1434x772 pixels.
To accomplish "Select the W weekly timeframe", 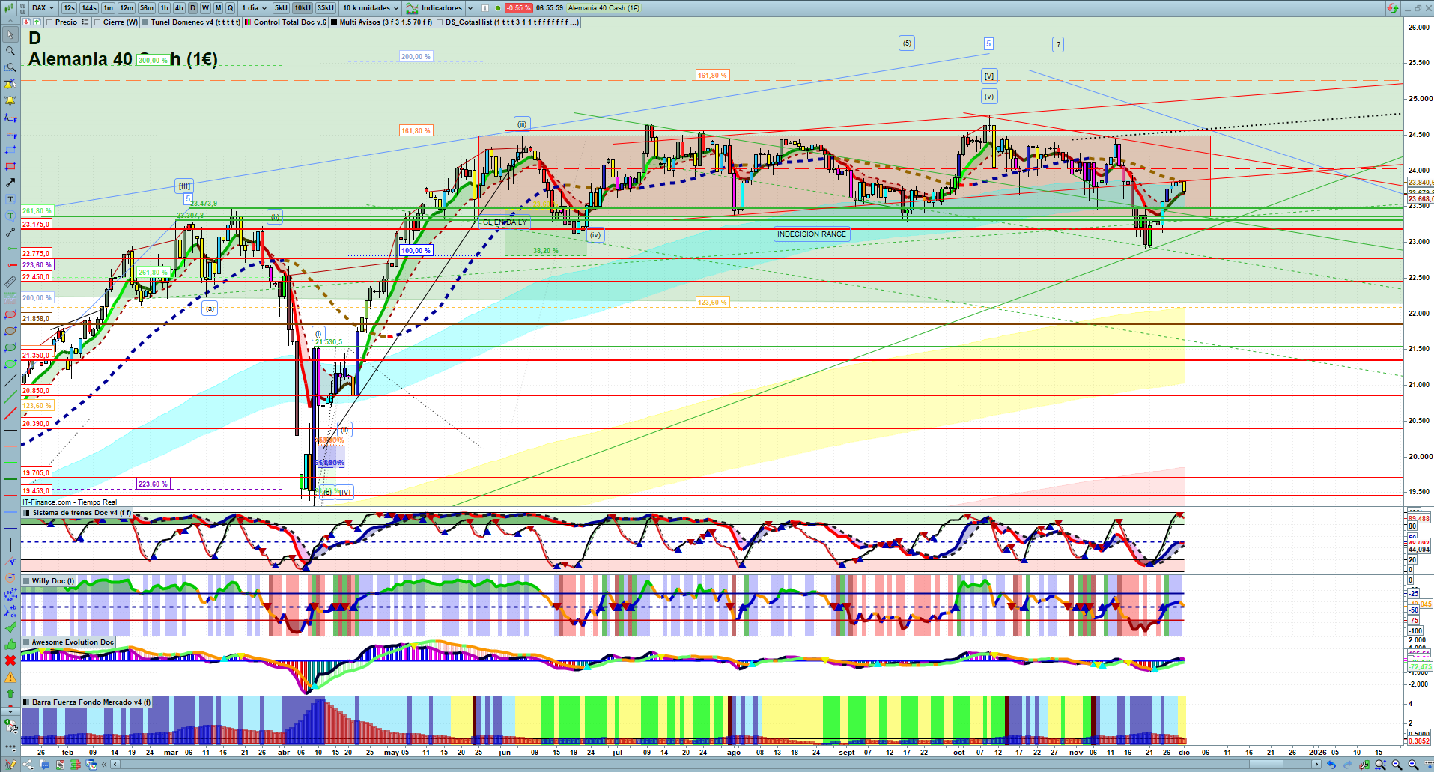I will click(x=205, y=8).
